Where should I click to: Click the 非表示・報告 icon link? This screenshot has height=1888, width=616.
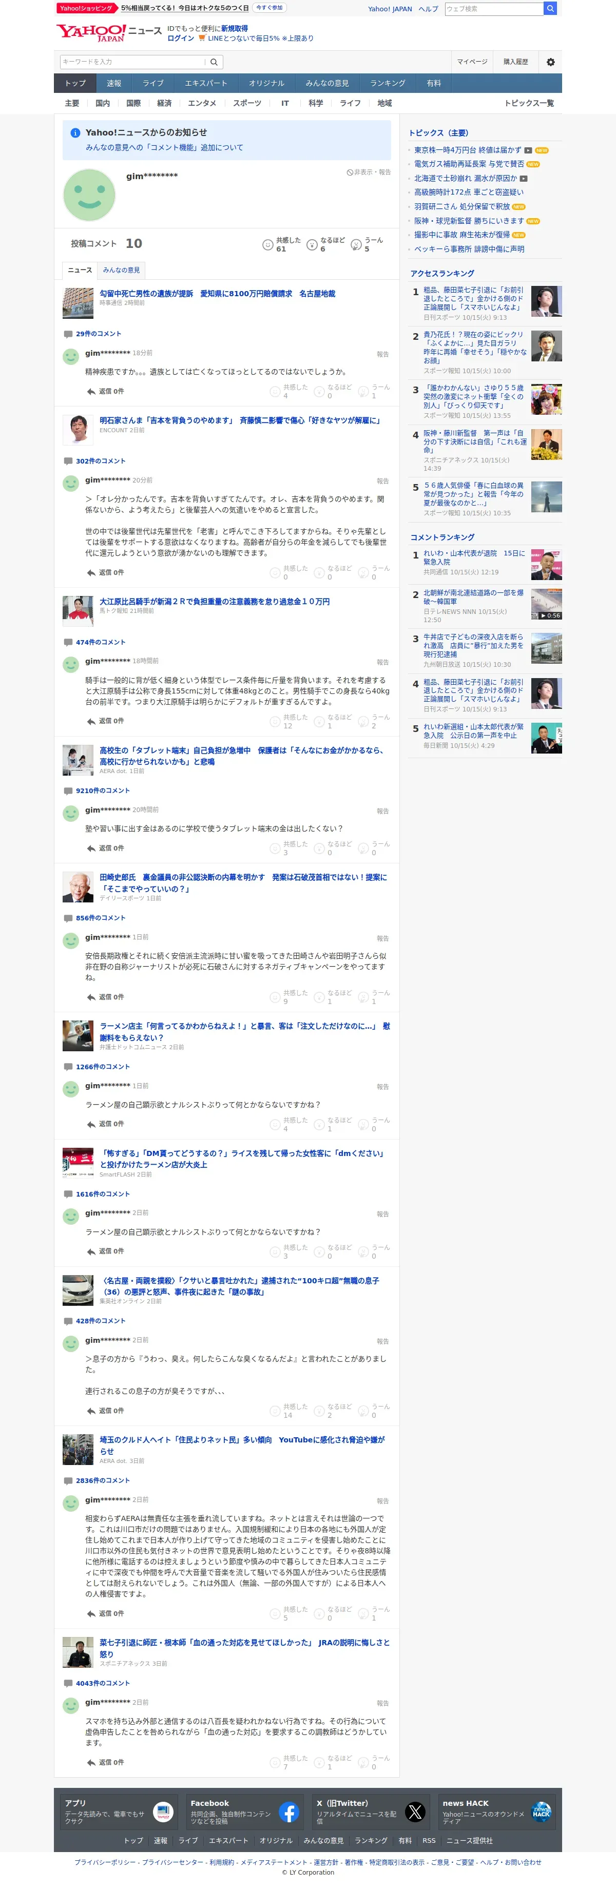[368, 172]
